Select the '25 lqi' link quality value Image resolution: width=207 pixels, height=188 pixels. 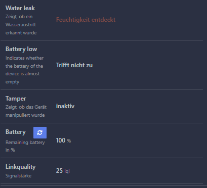(x=63, y=171)
